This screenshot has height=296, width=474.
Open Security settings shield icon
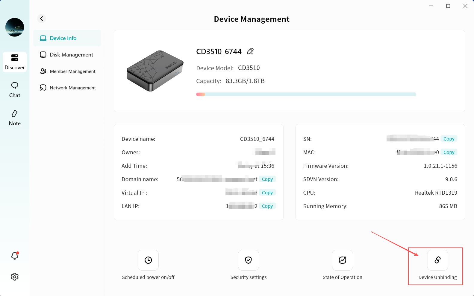248,260
